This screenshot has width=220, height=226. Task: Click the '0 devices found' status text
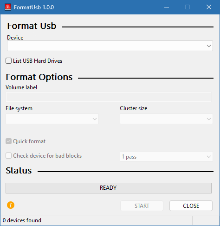coord(22,220)
